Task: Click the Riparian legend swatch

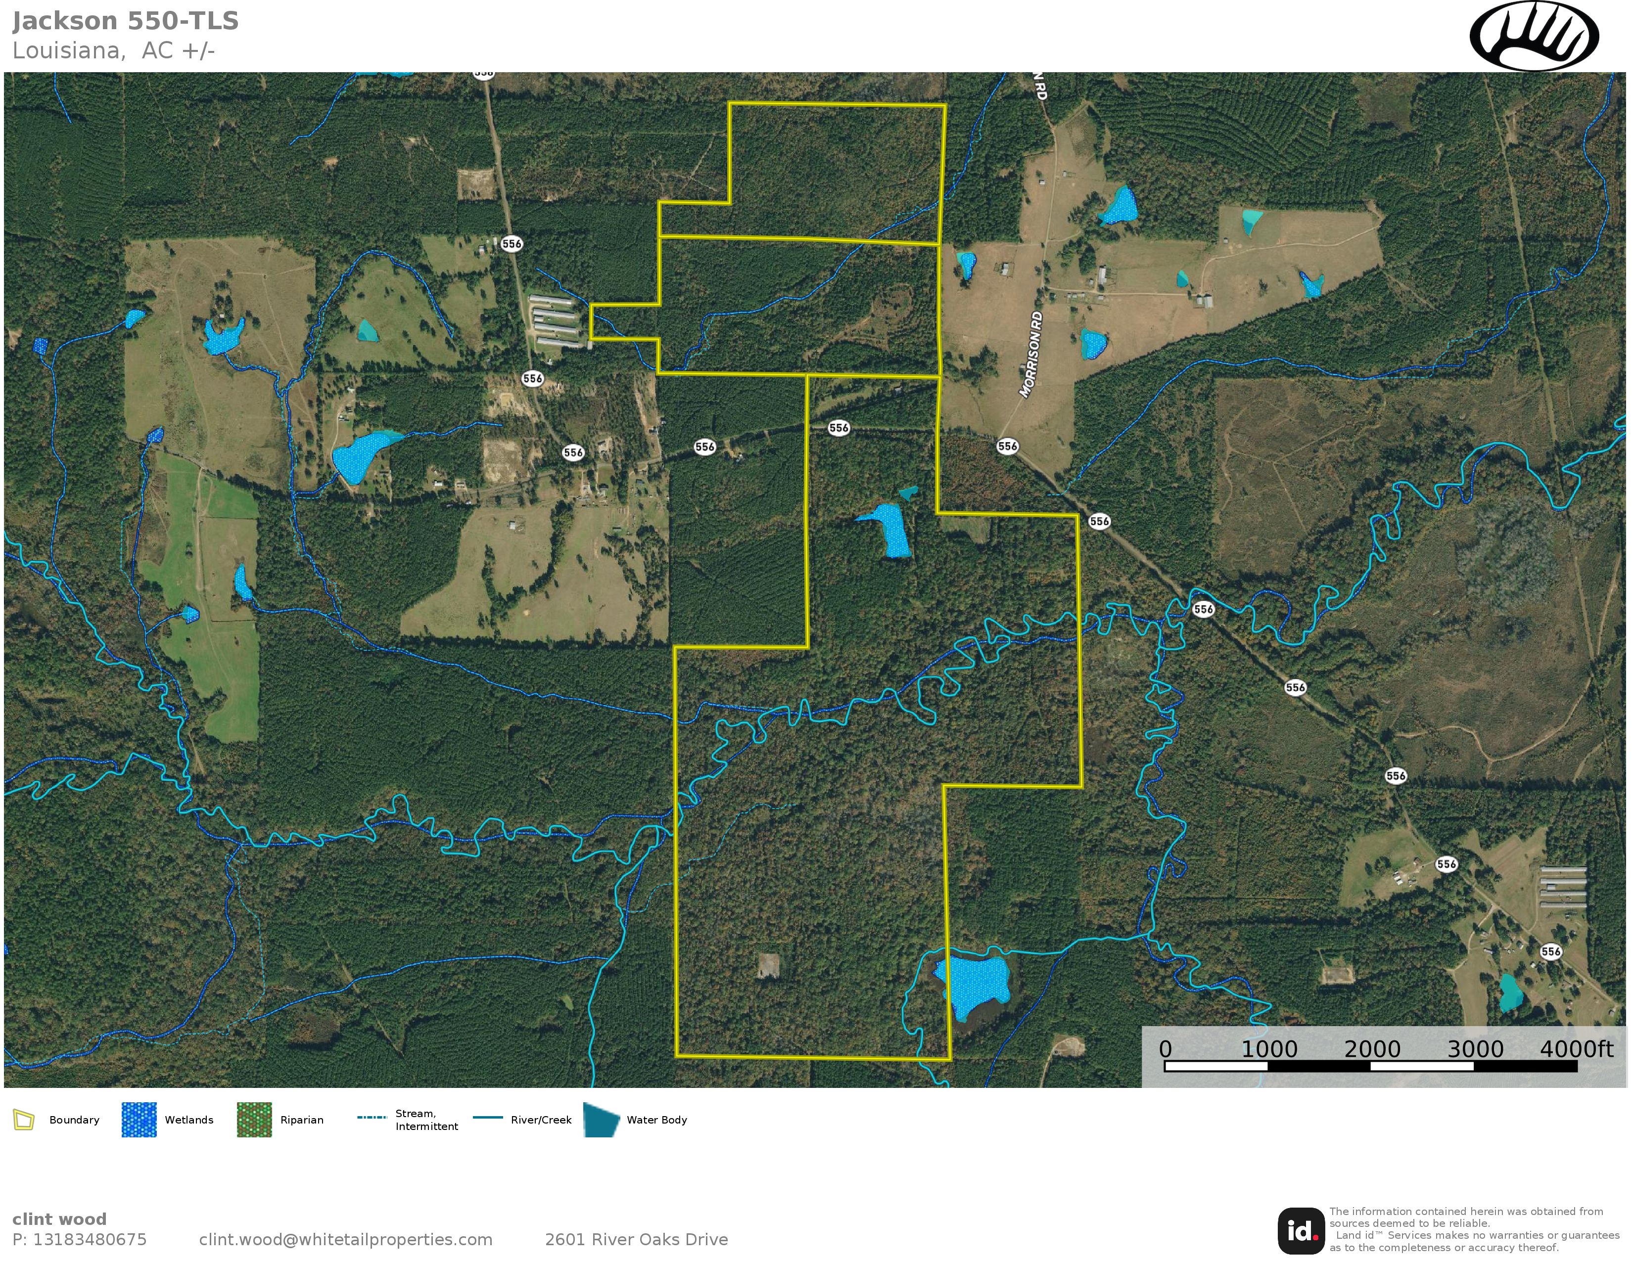Action: pos(254,1120)
